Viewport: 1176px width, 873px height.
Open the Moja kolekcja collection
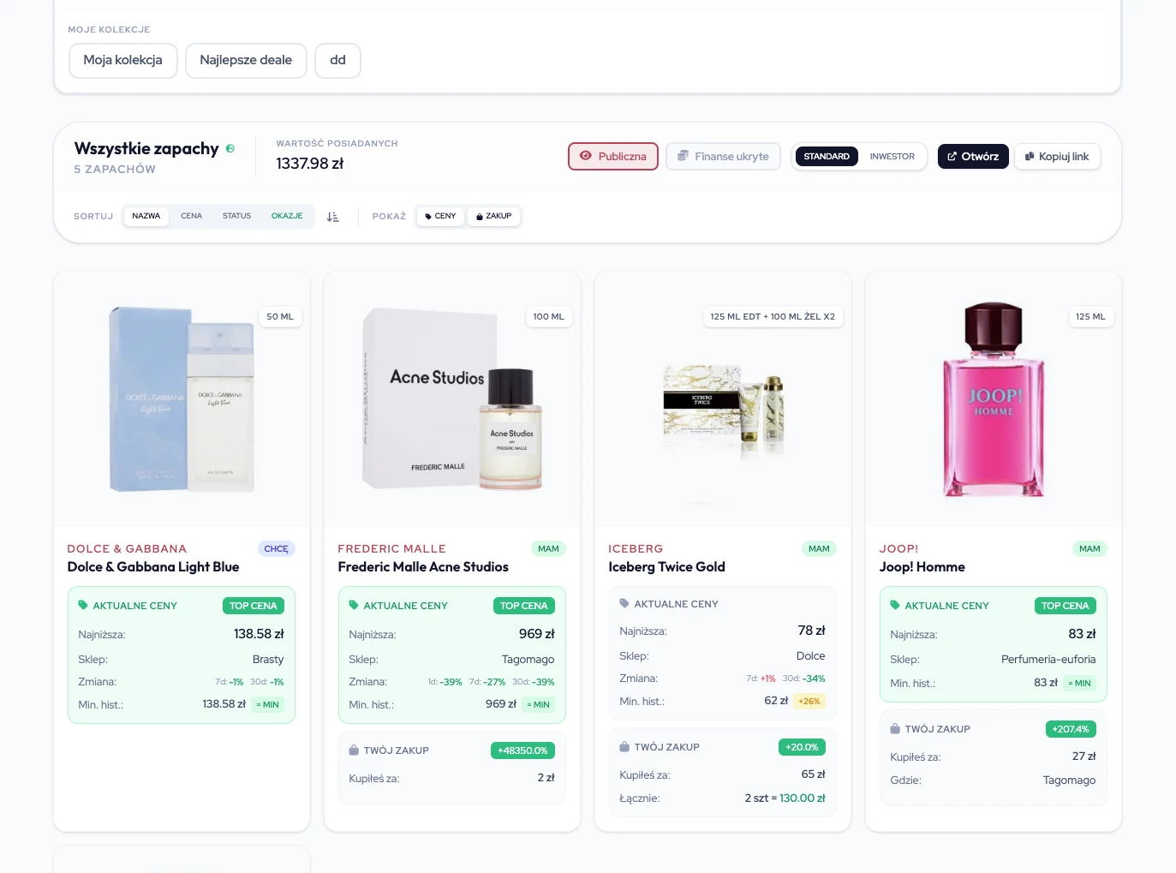click(122, 60)
